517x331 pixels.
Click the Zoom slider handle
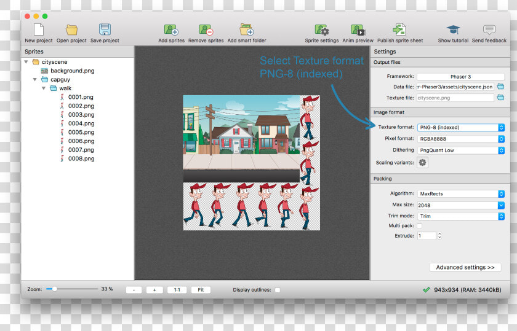54,289
